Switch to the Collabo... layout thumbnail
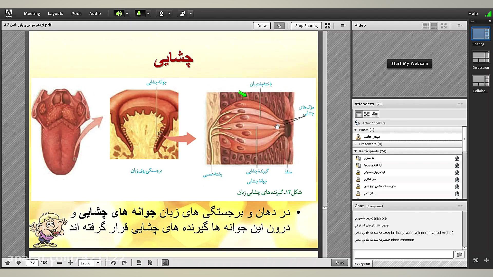The image size is (493, 277). 481,81
